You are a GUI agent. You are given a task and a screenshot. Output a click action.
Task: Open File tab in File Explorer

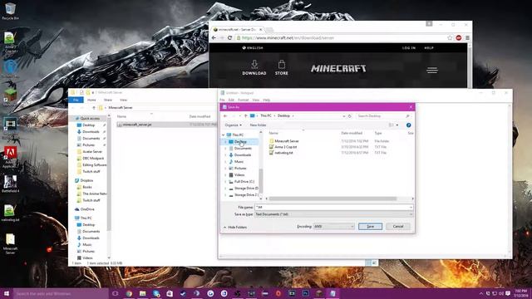tap(76, 100)
